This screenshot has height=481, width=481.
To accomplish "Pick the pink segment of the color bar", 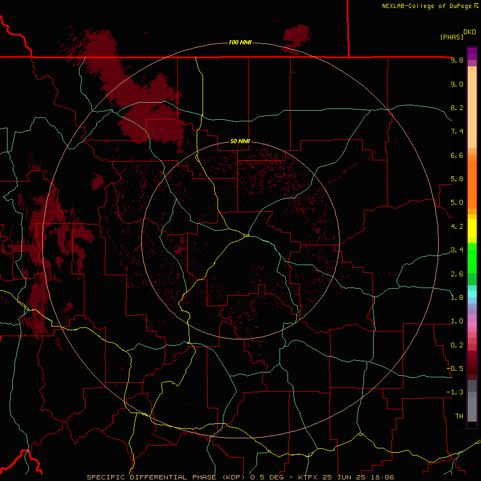I will point(472,324).
